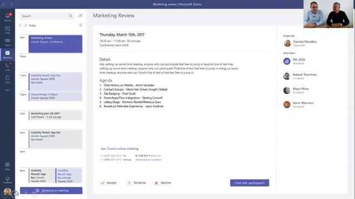Viewport: 355px width, 199px height.
Task: Open the left 4pm Usability event
Action: [42, 176]
